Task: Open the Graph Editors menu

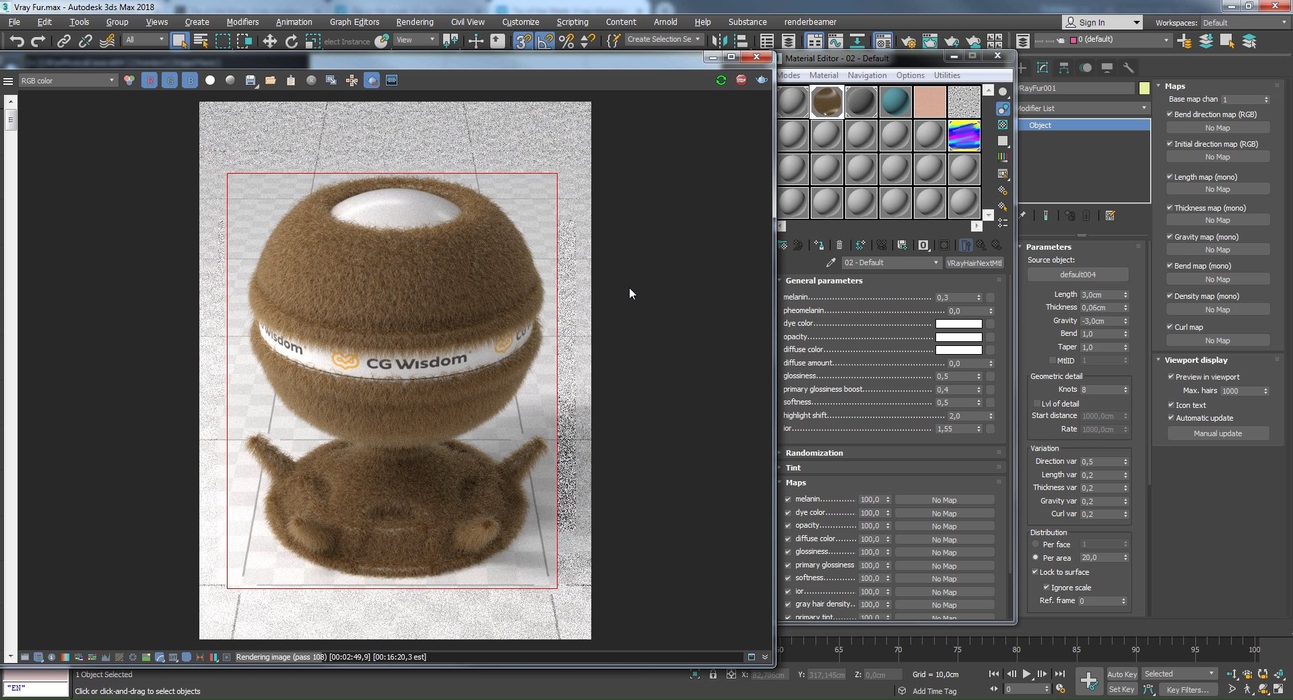Action: click(354, 22)
